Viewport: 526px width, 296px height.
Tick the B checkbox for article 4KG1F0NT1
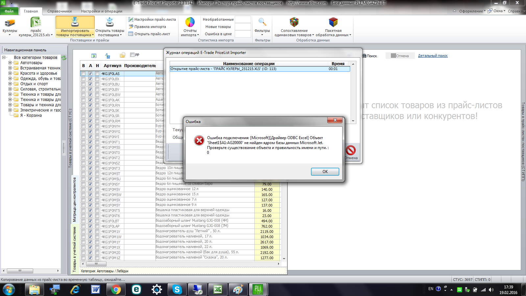click(x=84, y=142)
